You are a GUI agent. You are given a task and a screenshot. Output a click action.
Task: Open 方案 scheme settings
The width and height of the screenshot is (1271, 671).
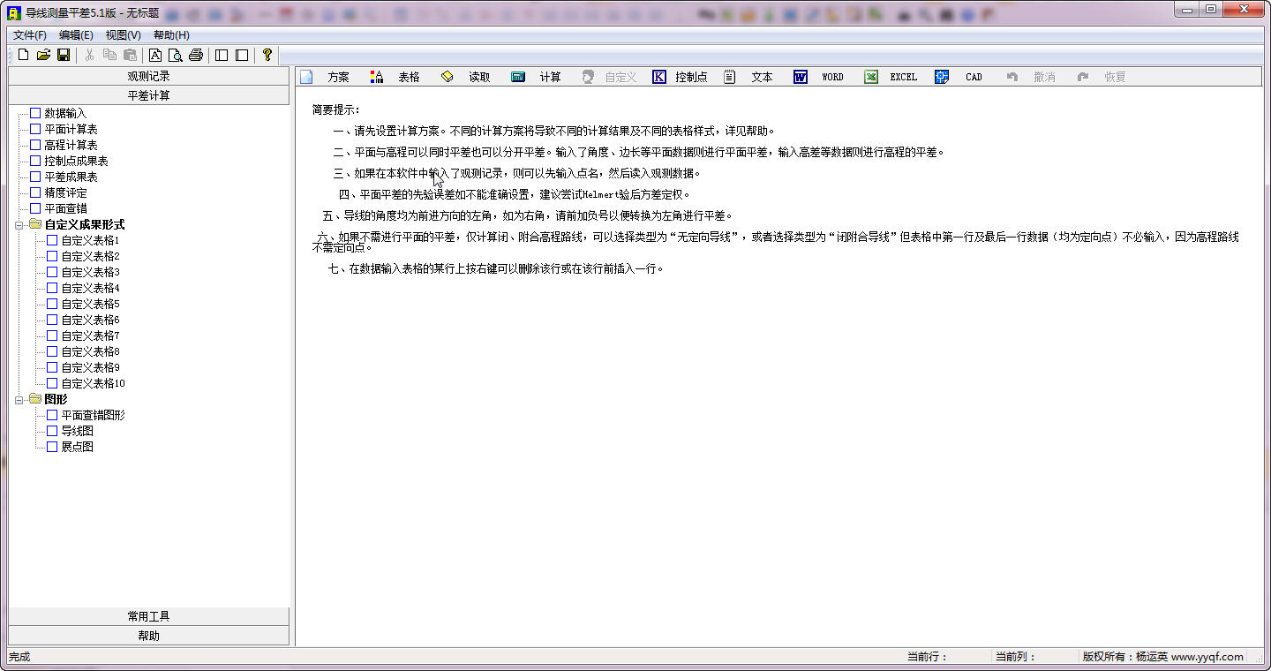click(326, 77)
